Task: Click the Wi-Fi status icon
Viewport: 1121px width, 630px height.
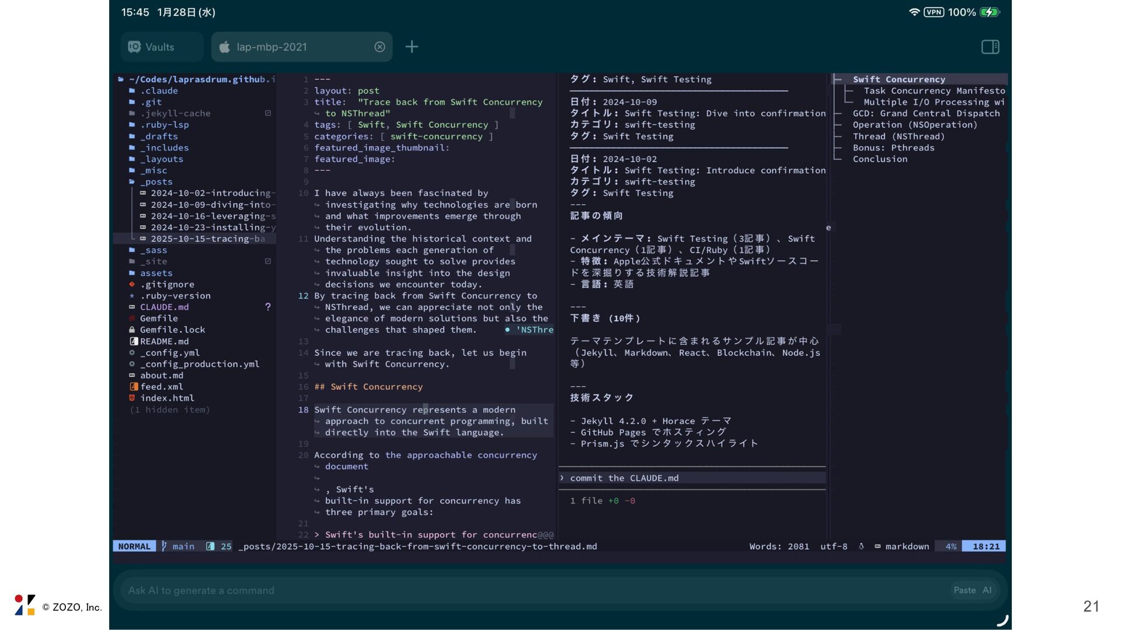Action: point(914,12)
